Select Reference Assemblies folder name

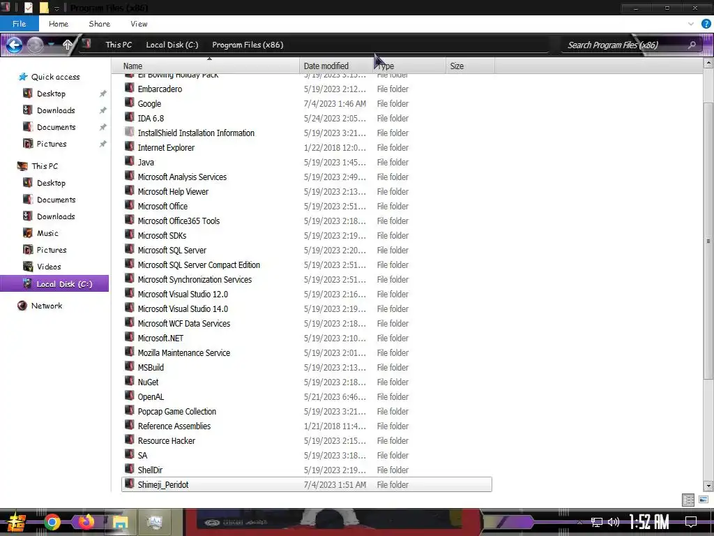click(174, 426)
